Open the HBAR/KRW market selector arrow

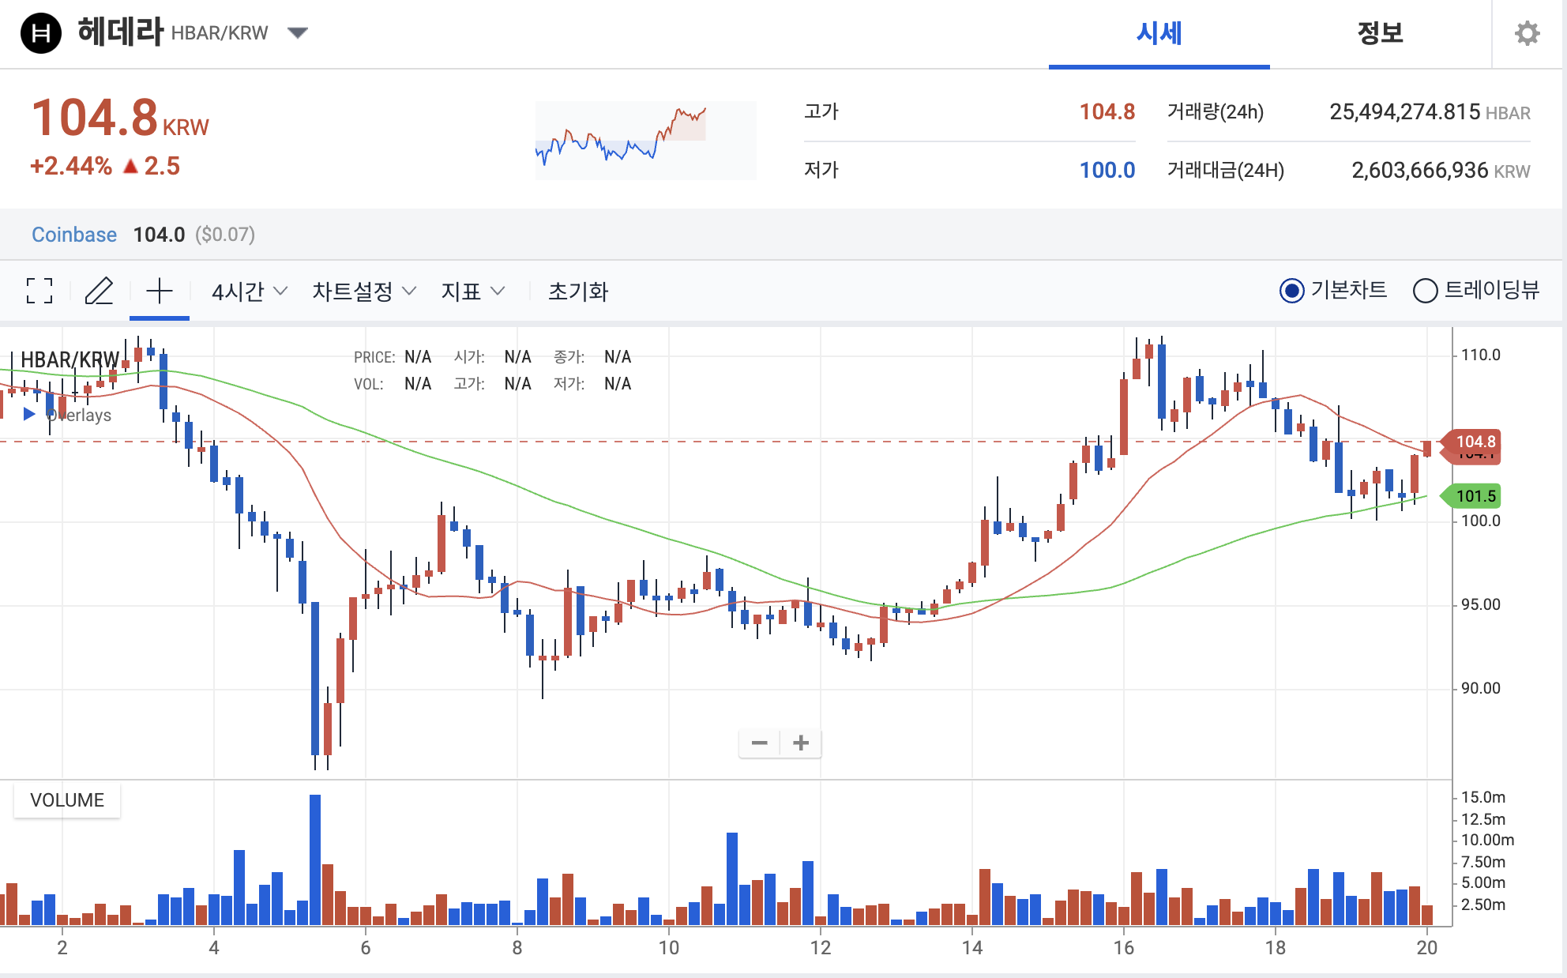pyautogui.click(x=298, y=33)
